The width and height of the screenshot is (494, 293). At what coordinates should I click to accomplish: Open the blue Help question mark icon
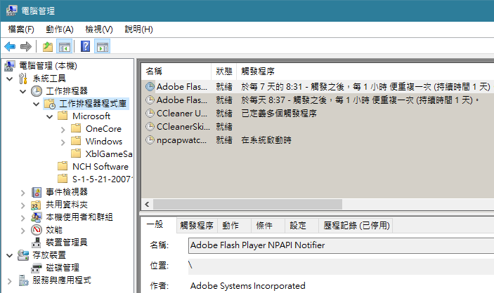pos(86,46)
